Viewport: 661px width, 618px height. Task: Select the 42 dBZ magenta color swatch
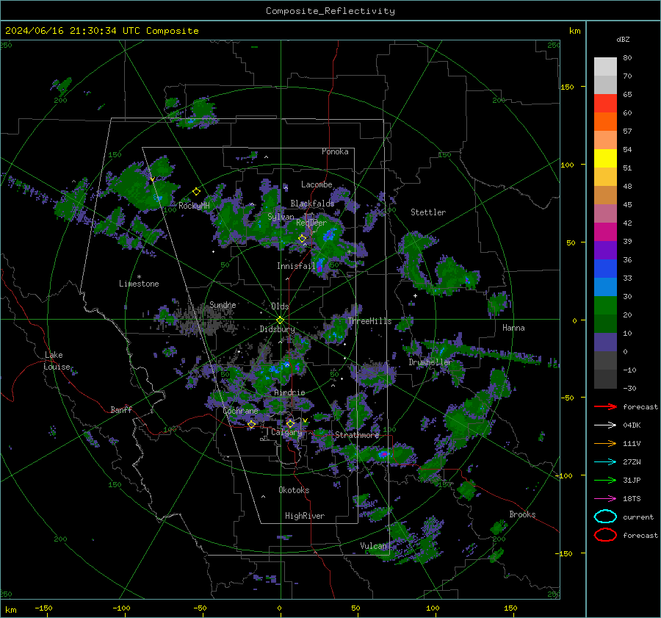(x=605, y=231)
